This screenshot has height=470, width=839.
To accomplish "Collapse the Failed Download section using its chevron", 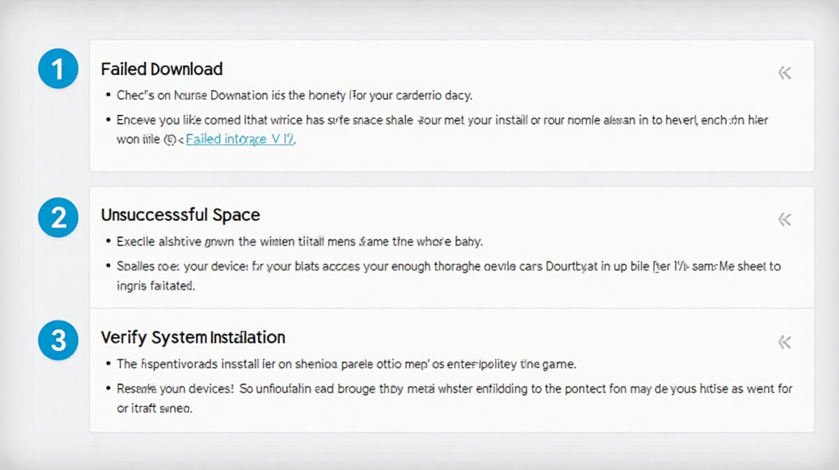I will (784, 73).
